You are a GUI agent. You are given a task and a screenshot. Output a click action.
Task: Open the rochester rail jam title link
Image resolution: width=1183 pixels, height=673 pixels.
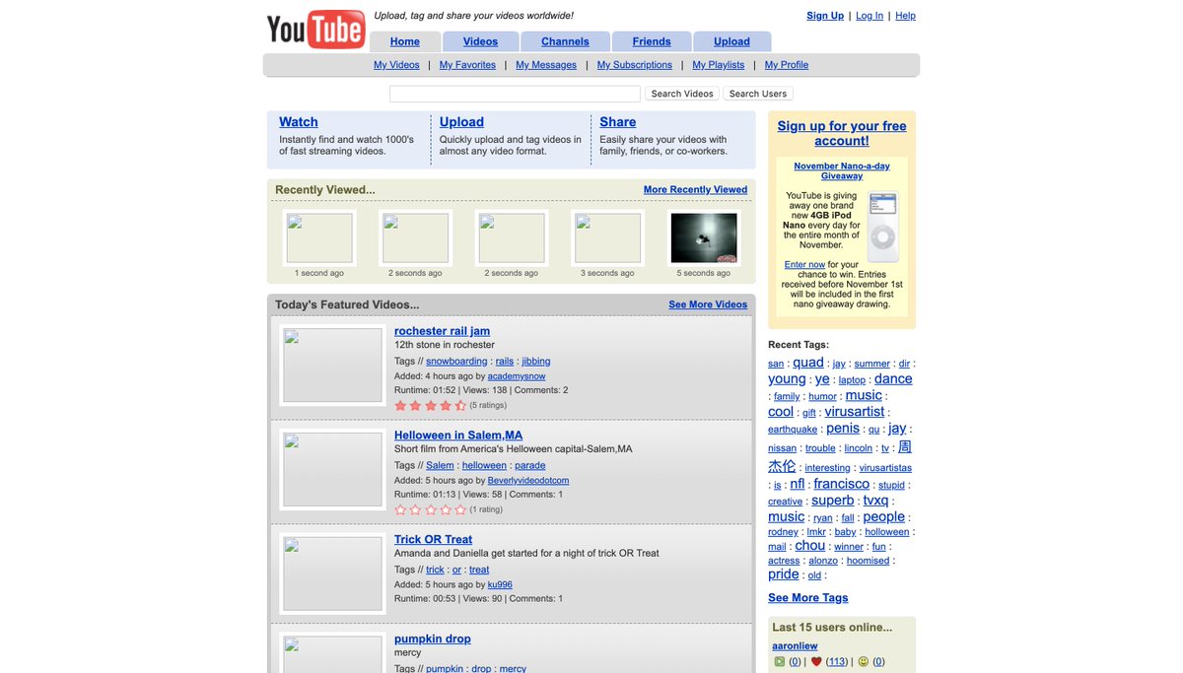pos(442,331)
